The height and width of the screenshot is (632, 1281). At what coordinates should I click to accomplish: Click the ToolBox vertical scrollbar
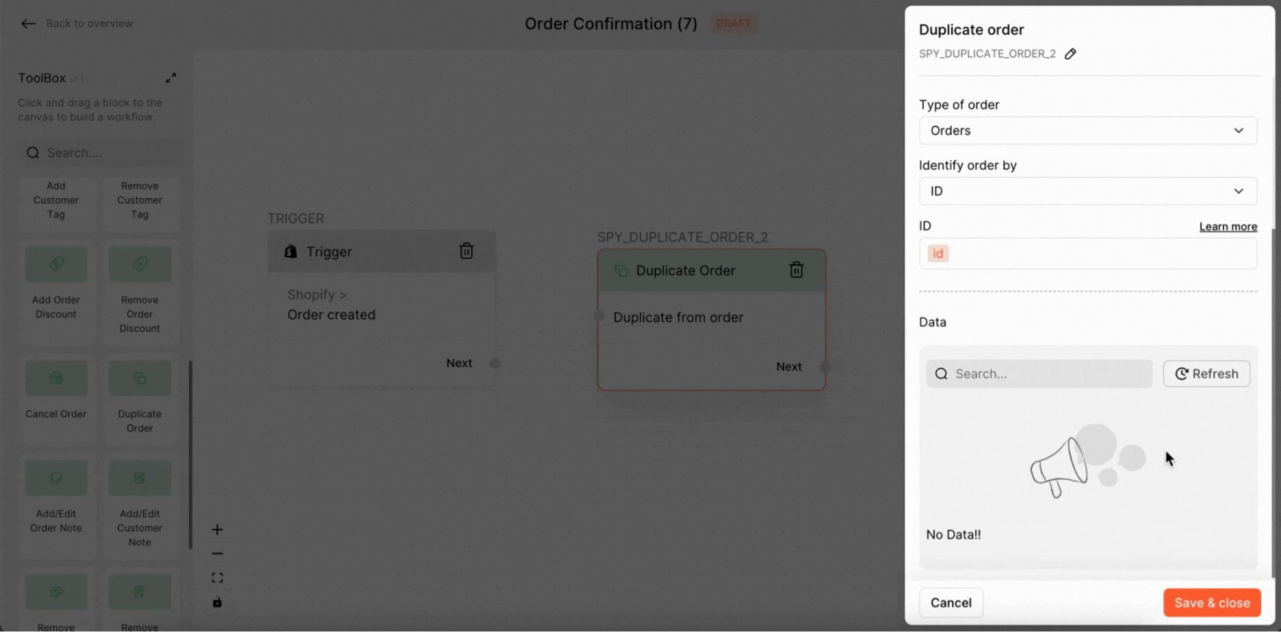(190, 455)
